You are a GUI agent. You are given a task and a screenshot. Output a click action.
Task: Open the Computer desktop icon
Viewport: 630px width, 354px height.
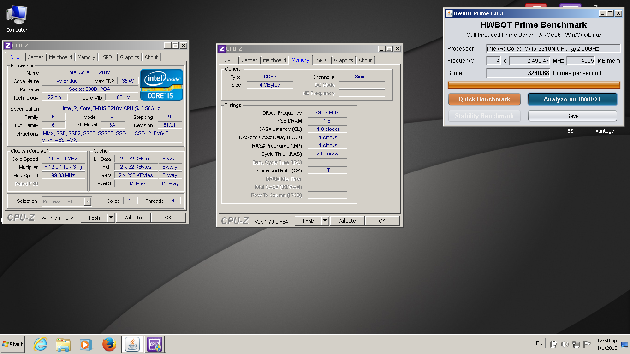coord(16,19)
